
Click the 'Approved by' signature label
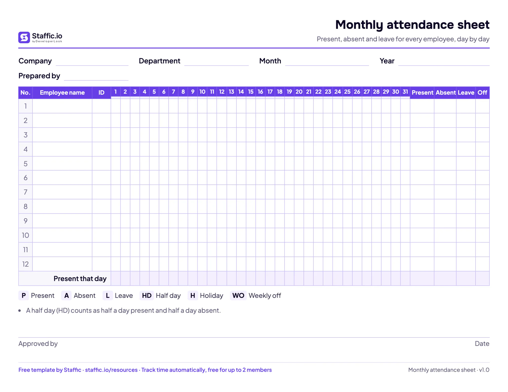point(38,344)
